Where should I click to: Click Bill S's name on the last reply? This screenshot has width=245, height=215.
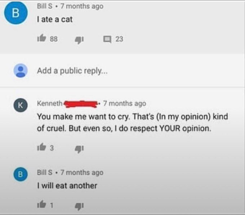click(45, 173)
